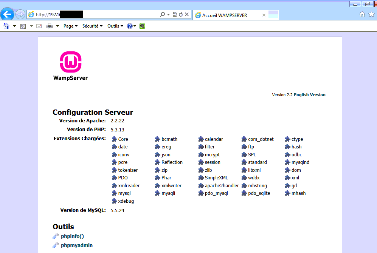Close the Accueil WAMPSERVER tab

pyautogui.click(x=264, y=15)
